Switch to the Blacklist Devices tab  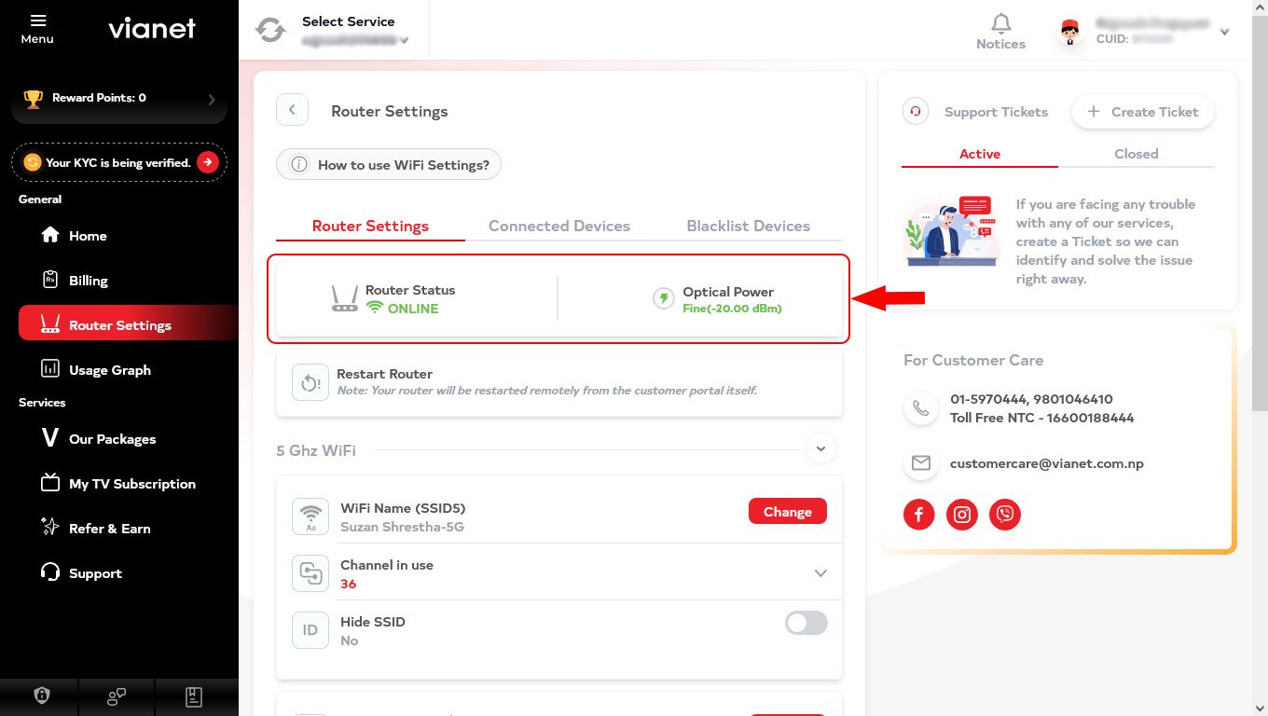click(748, 226)
